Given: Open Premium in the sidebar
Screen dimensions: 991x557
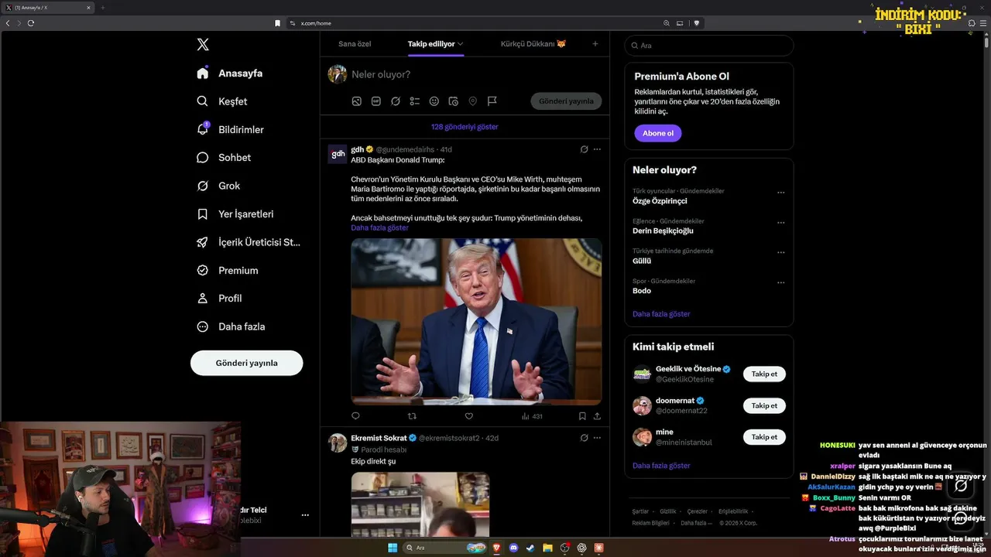Looking at the screenshot, I should (228, 271).
